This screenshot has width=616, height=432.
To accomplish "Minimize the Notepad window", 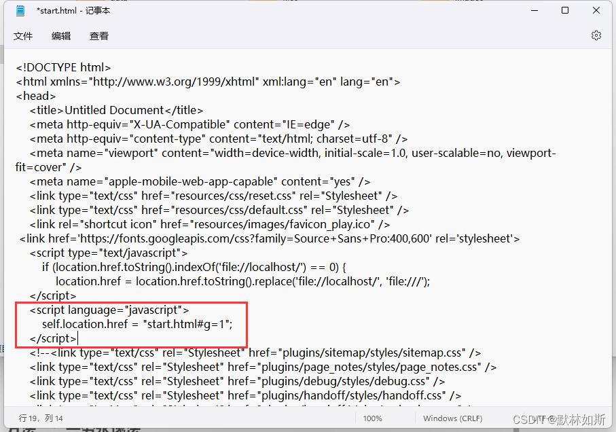I will tap(535, 11).
